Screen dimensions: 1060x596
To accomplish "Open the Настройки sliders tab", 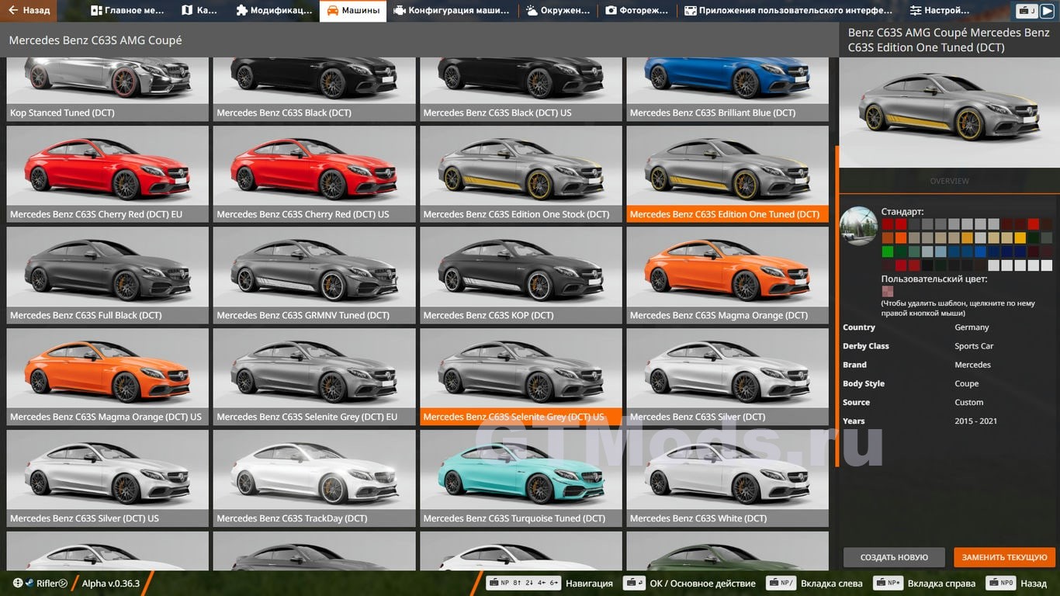I will pyautogui.click(x=940, y=11).
